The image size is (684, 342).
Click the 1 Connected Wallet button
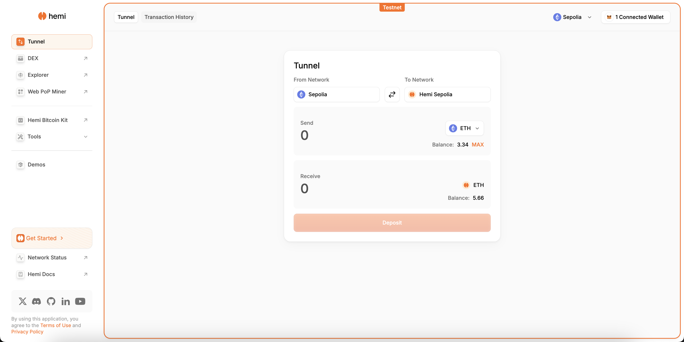pos(636,17)
